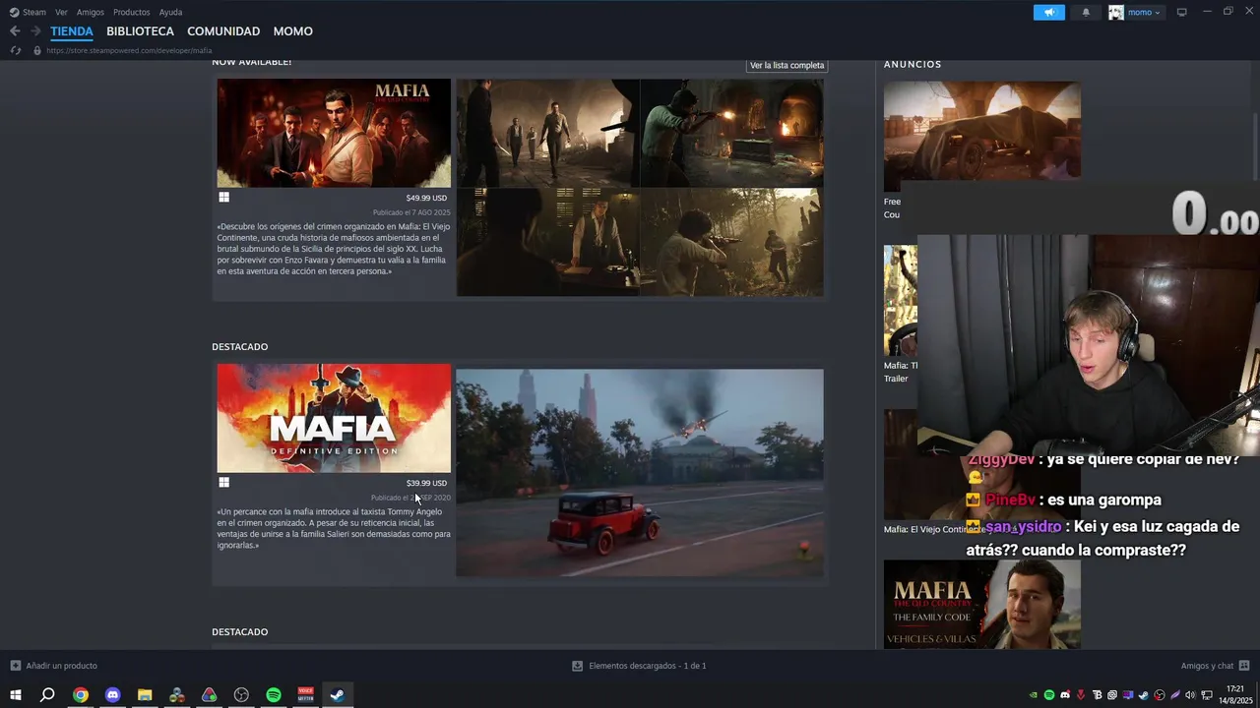
Task: Go forward with the forward arrow
Action: pyautogui.click(x=35, y=31)
